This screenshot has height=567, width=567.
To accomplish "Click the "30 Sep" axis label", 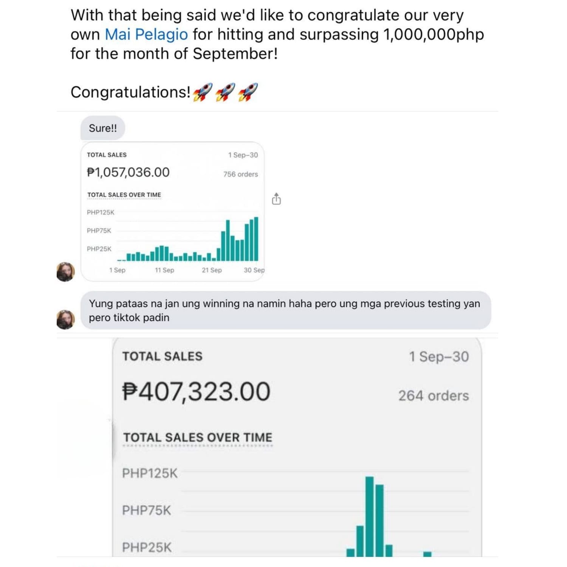I will click(254, 270).
